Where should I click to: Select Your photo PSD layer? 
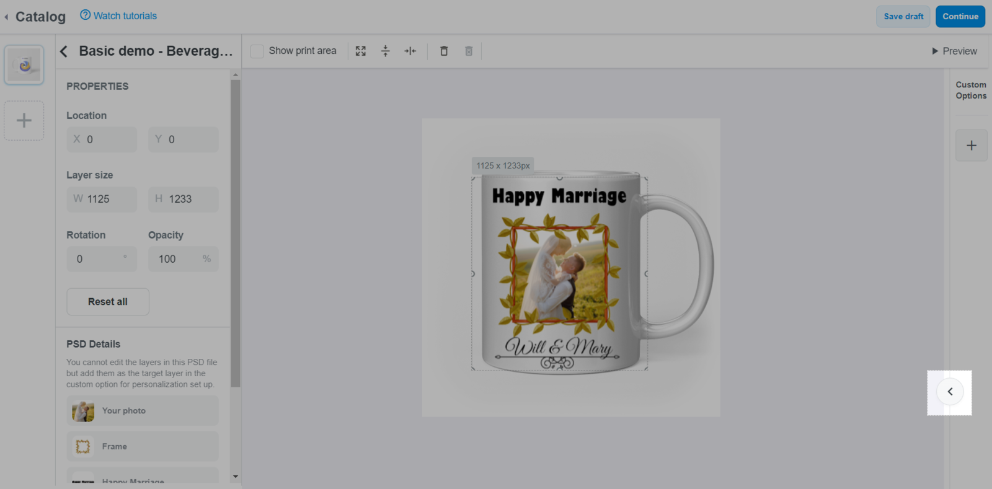point(143,411)
